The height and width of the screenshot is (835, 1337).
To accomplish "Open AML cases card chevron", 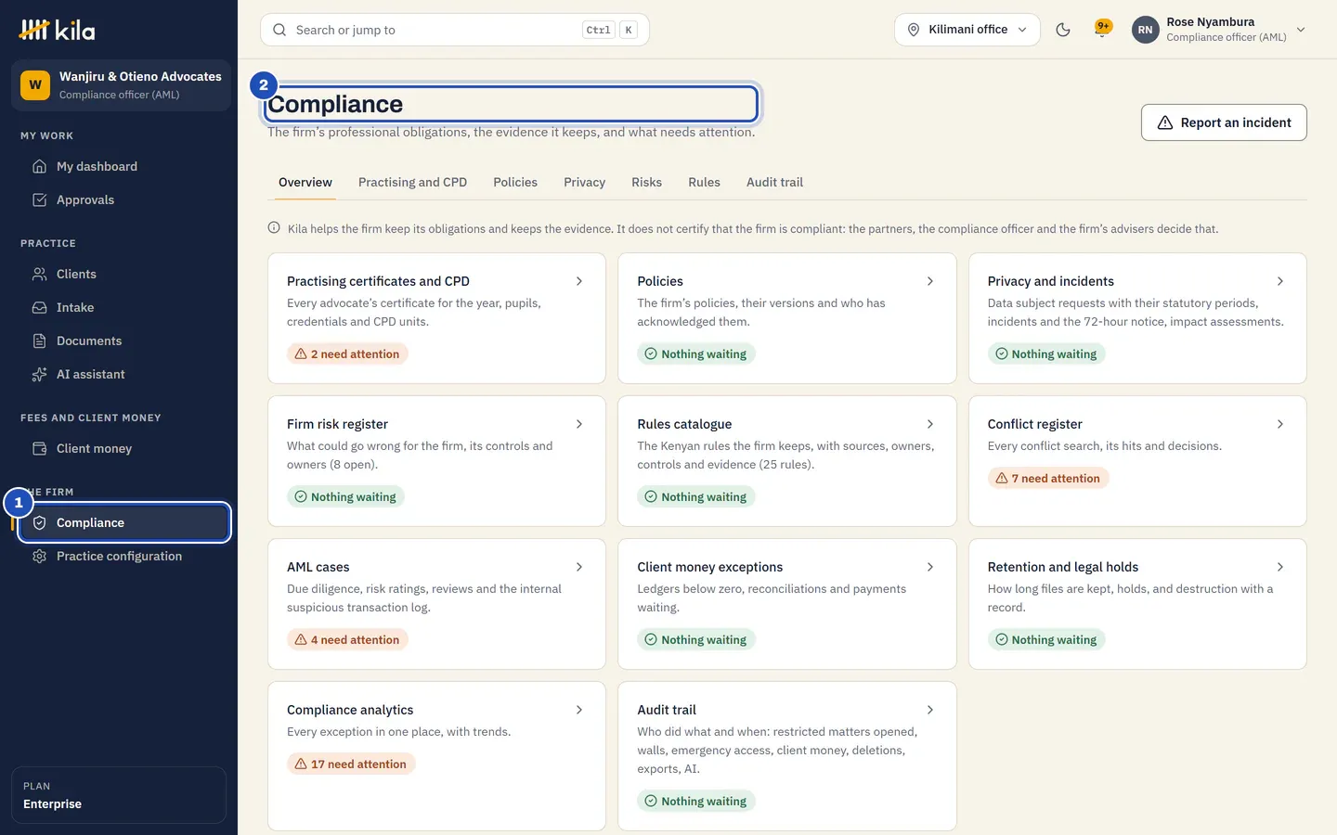I will tap(579, 567).
